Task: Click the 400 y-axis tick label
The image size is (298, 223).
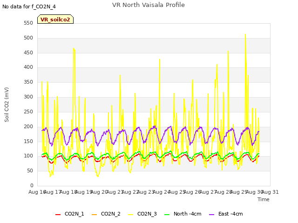Action: point(28,67)
